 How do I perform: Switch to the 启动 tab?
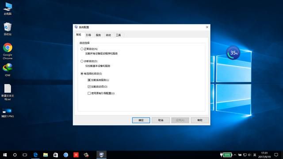pos(108,35)
